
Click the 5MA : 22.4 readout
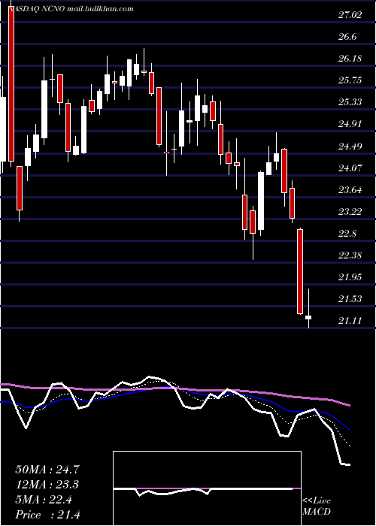point(44,500)
